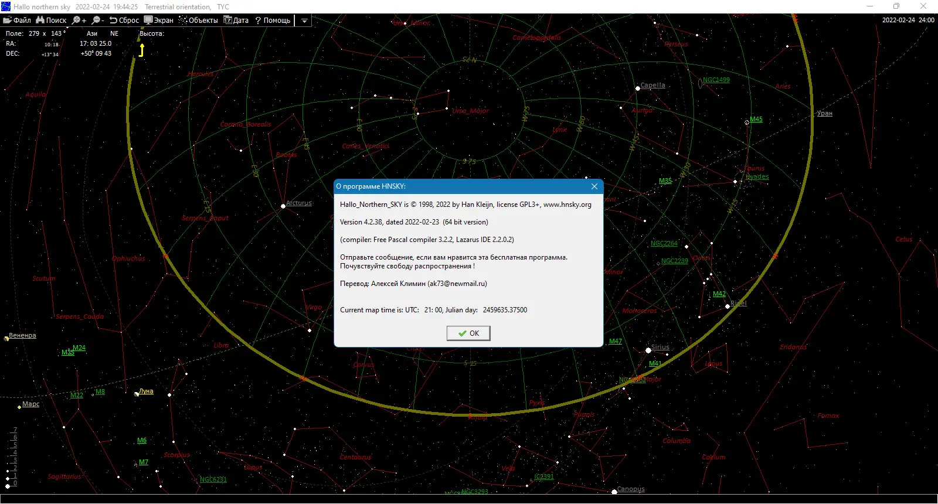The height and width of the screenshot is (504, 938).
Task: Expand the dropdown arrow after Помощь
Action: click(x=304, y=21)
